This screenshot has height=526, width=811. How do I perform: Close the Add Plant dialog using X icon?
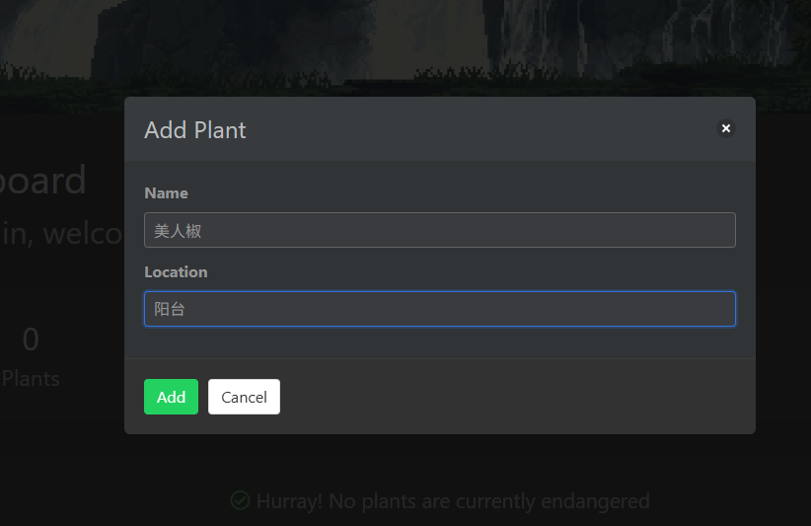click(726, 128)
